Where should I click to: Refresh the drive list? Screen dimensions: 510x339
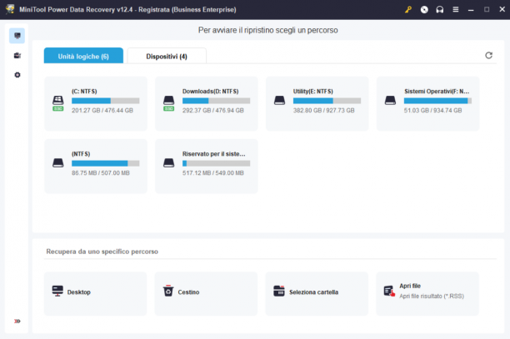(488, 55)
